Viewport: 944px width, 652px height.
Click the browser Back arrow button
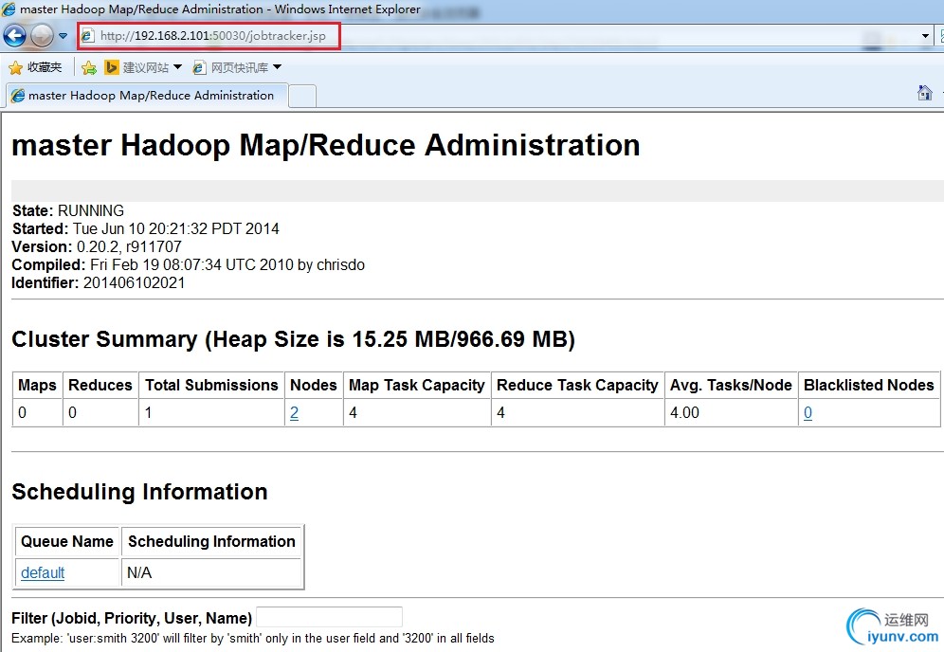(14, 36)
